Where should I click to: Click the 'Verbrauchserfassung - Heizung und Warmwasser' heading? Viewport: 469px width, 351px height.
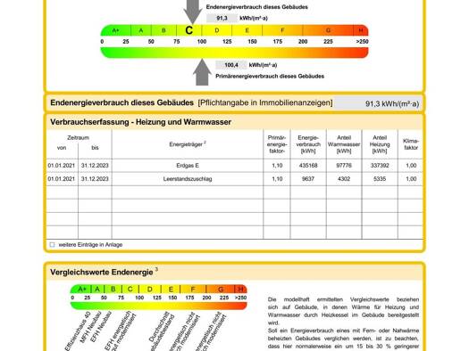140,122
